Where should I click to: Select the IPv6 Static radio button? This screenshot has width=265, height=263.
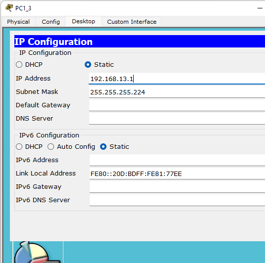103,147
